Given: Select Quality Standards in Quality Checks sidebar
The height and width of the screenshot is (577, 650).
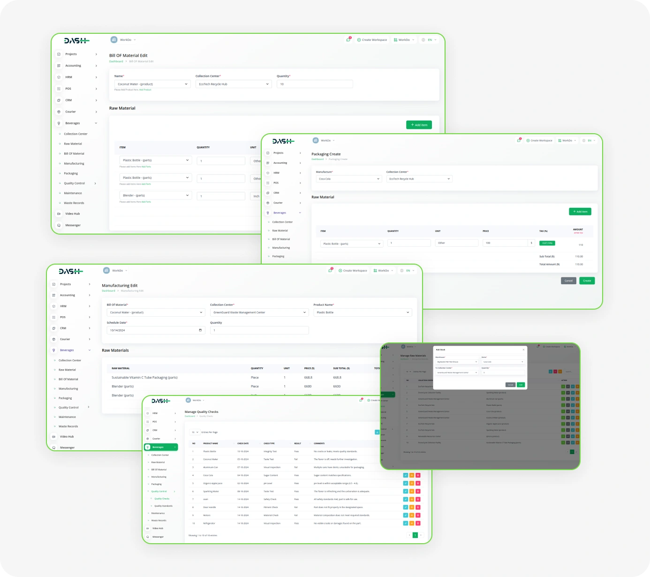Looking at the screenshot, I should 163,506.
